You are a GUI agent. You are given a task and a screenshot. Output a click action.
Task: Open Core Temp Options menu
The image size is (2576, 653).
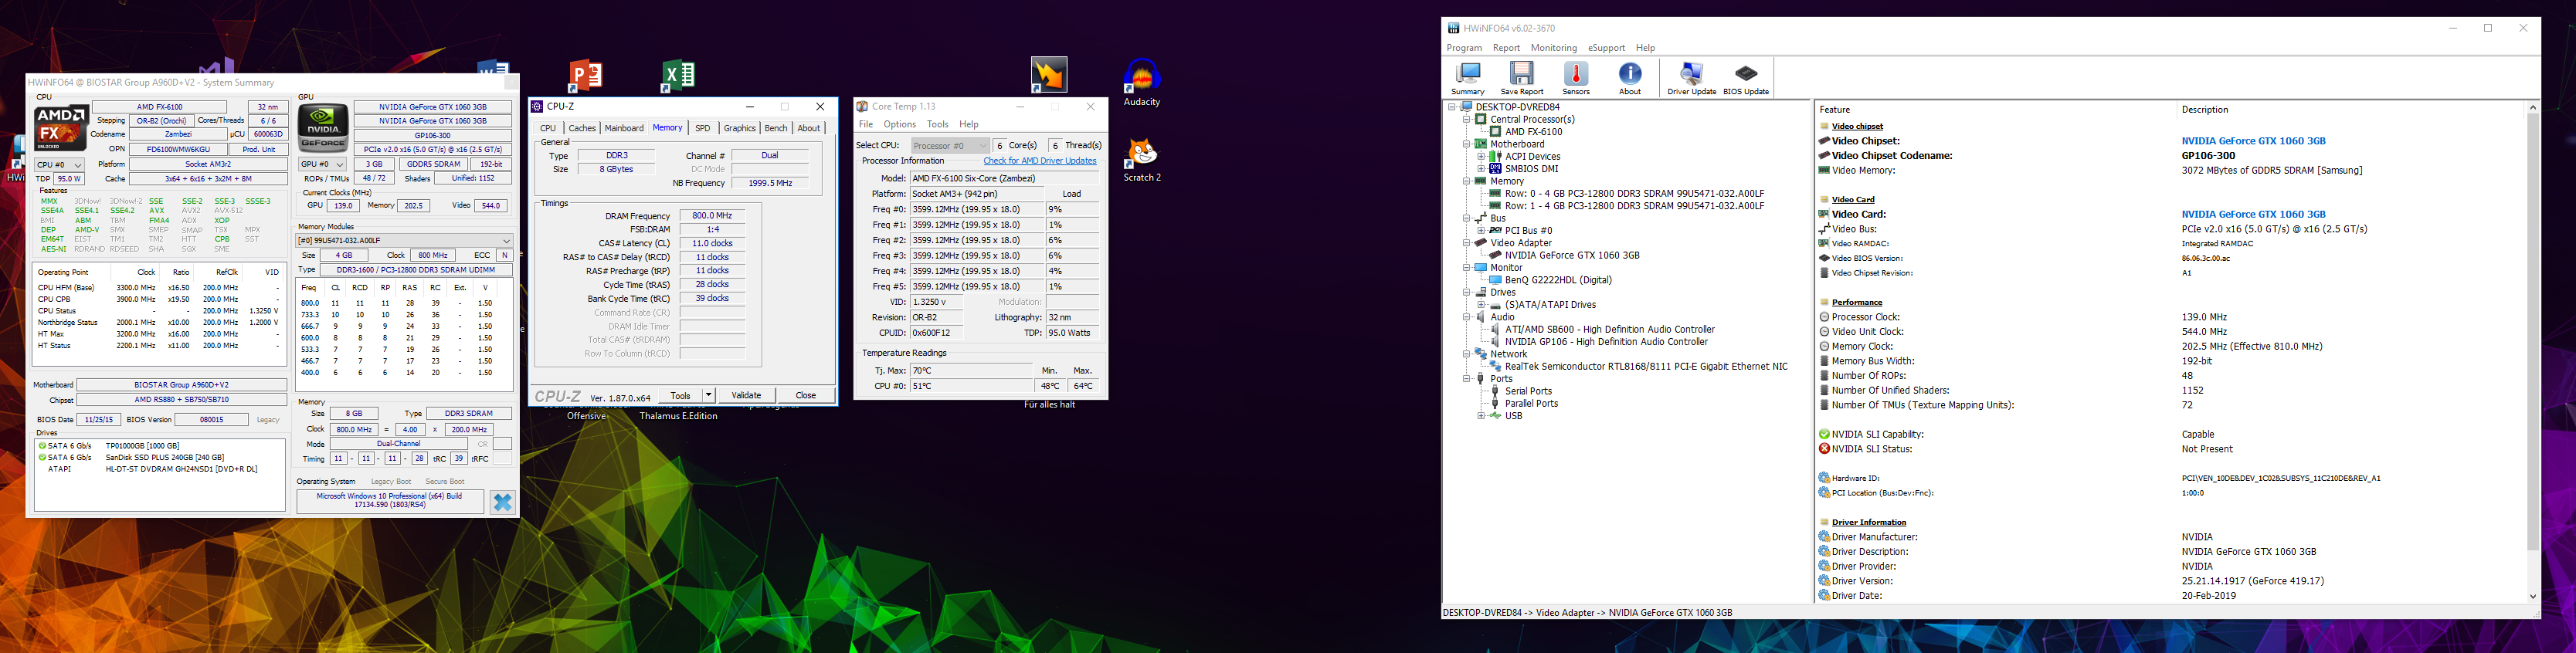pyautogui.click(x=899, y=125)
